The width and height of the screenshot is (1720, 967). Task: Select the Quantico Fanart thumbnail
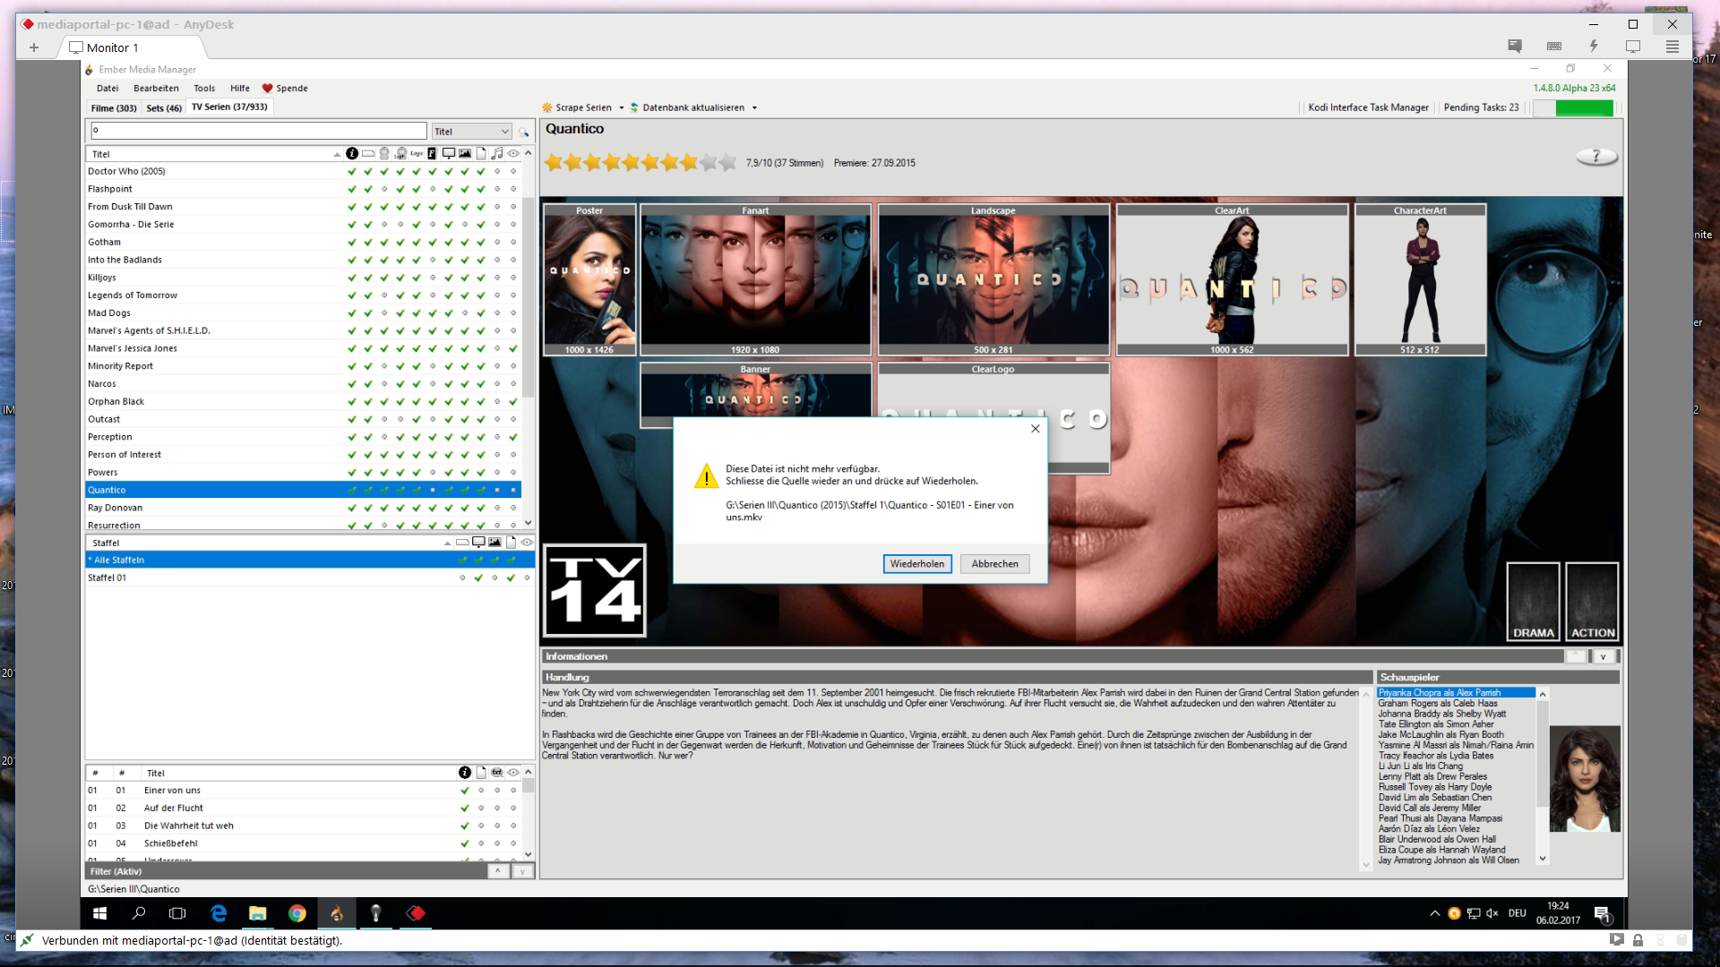click(755, 280)
